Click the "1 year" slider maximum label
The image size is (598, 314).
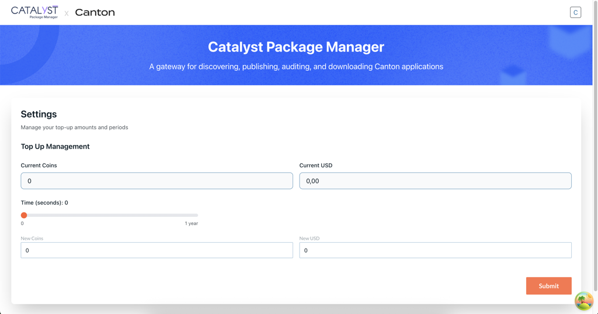point(191,223)
